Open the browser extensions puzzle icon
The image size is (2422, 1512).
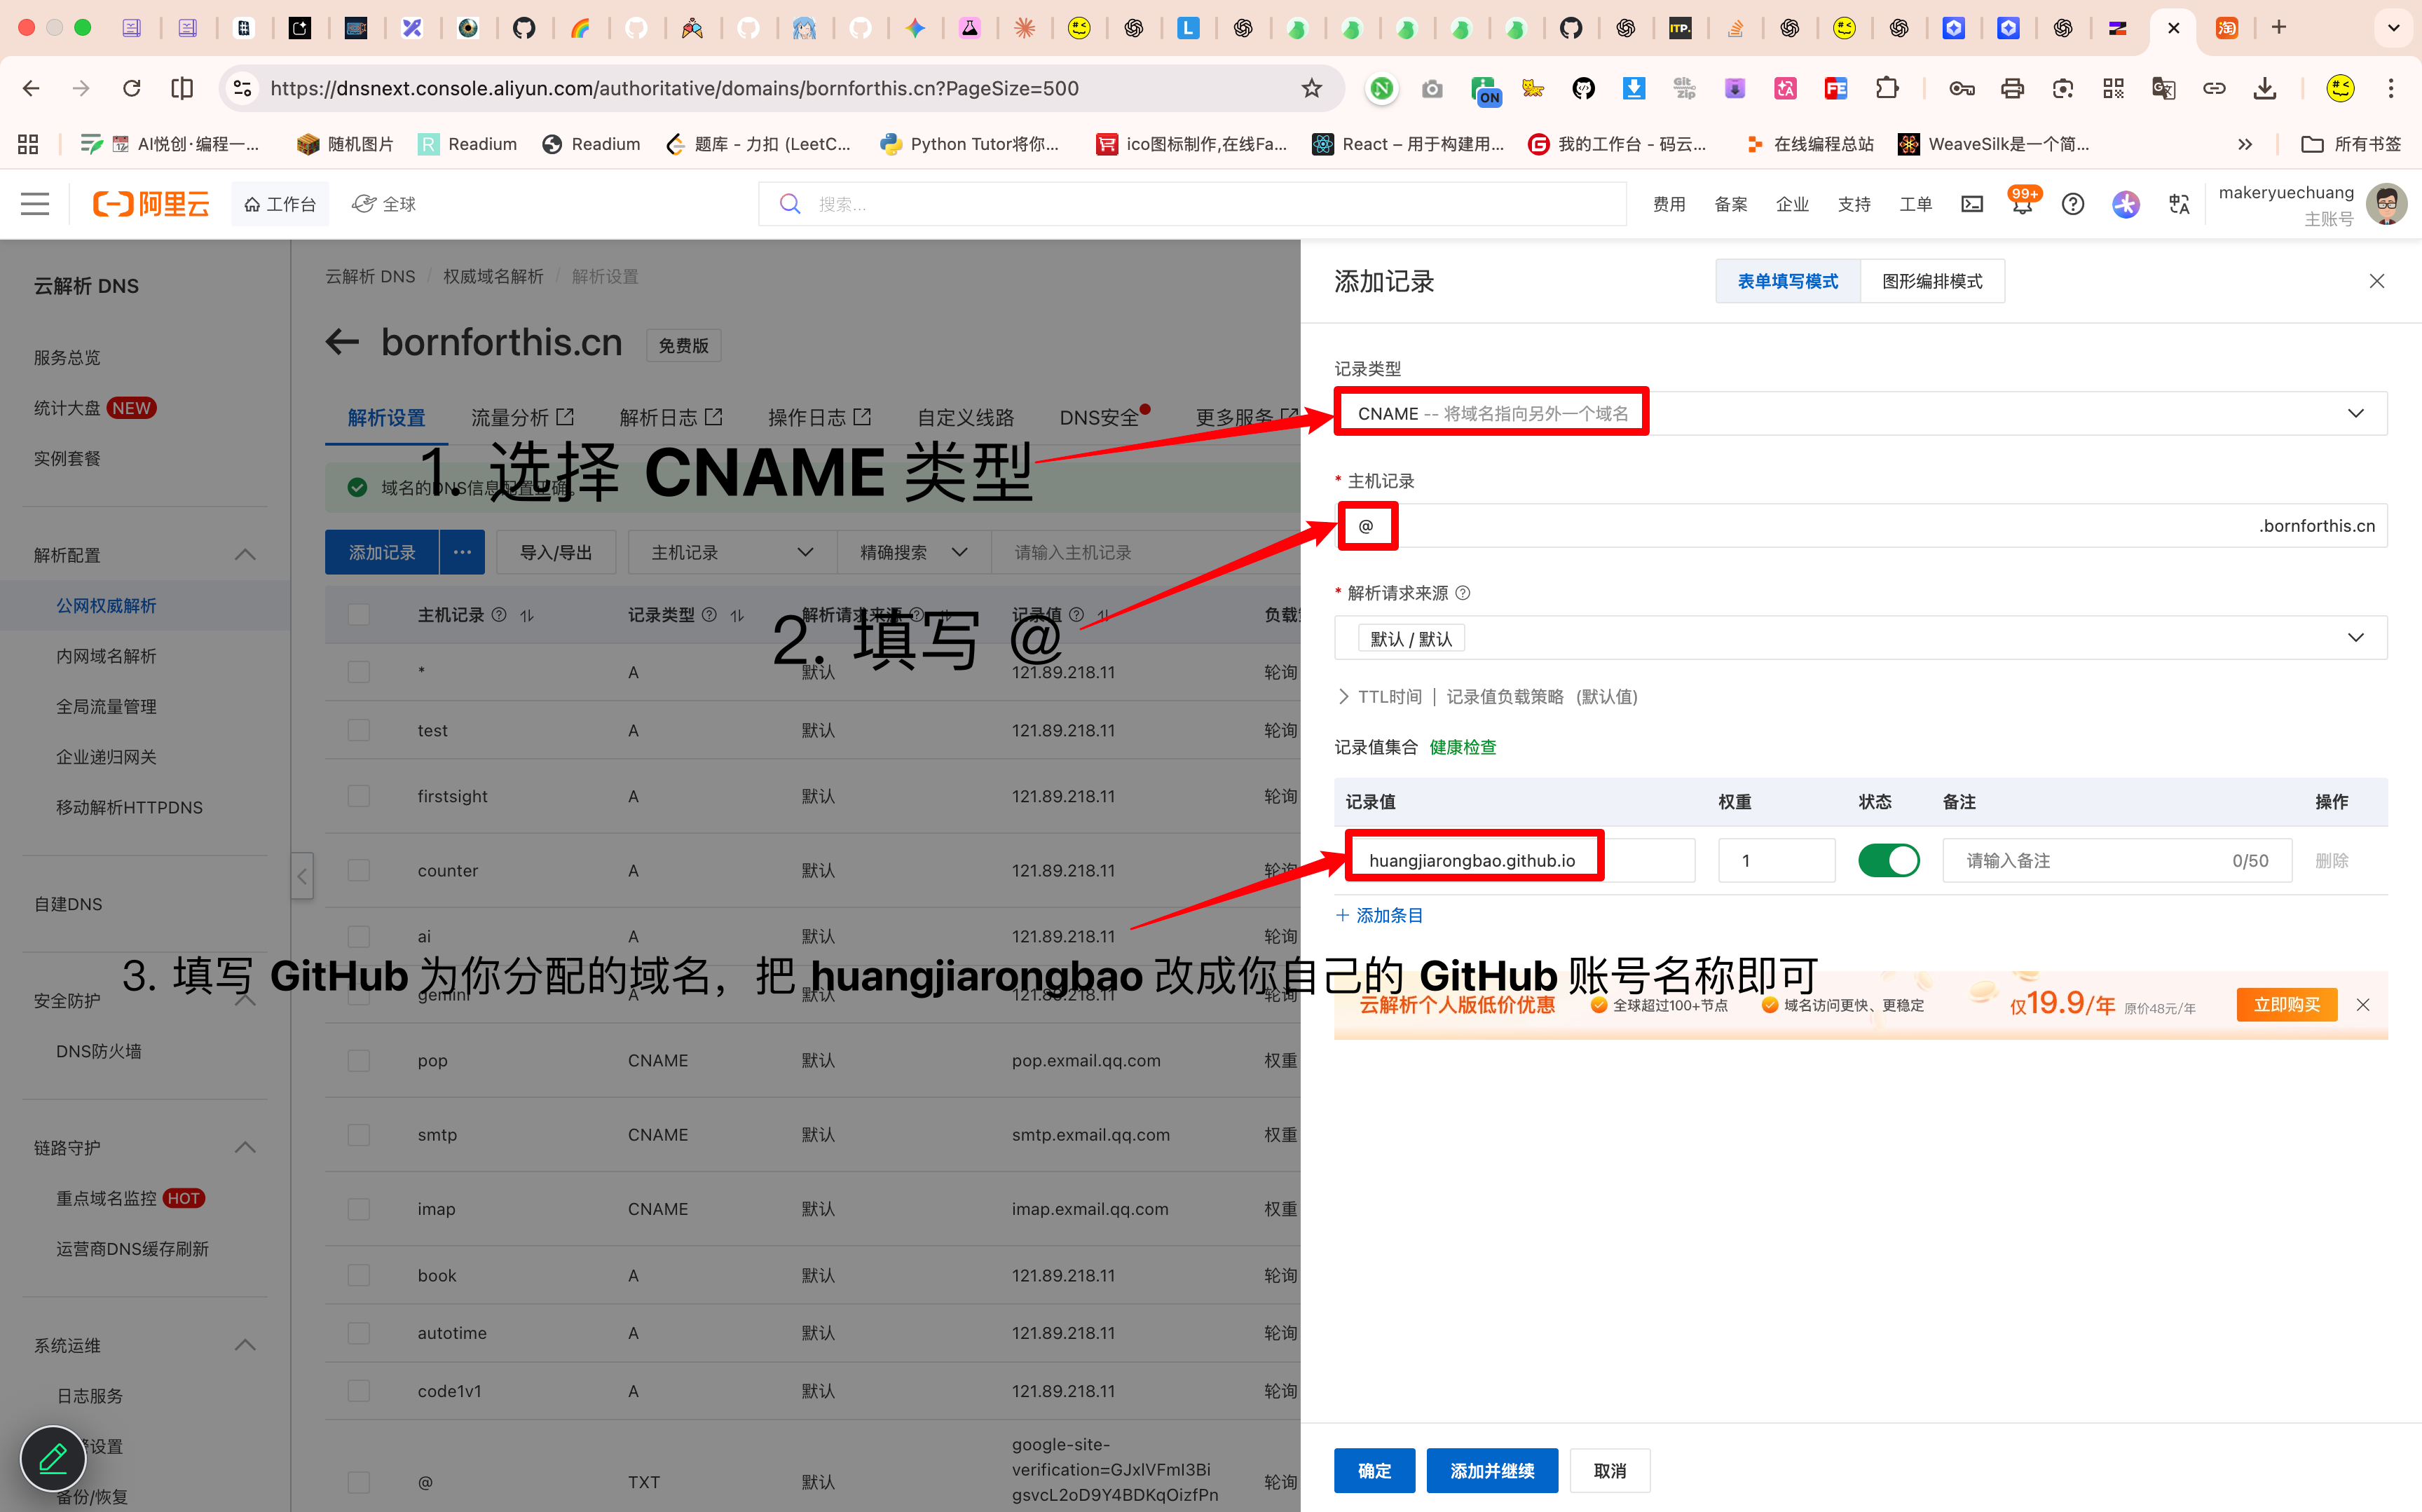pos(1886,88)
